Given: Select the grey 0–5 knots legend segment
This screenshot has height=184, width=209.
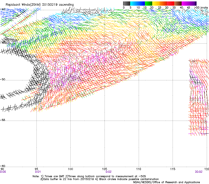Looking at the screenshot, I should click(127, 3).
